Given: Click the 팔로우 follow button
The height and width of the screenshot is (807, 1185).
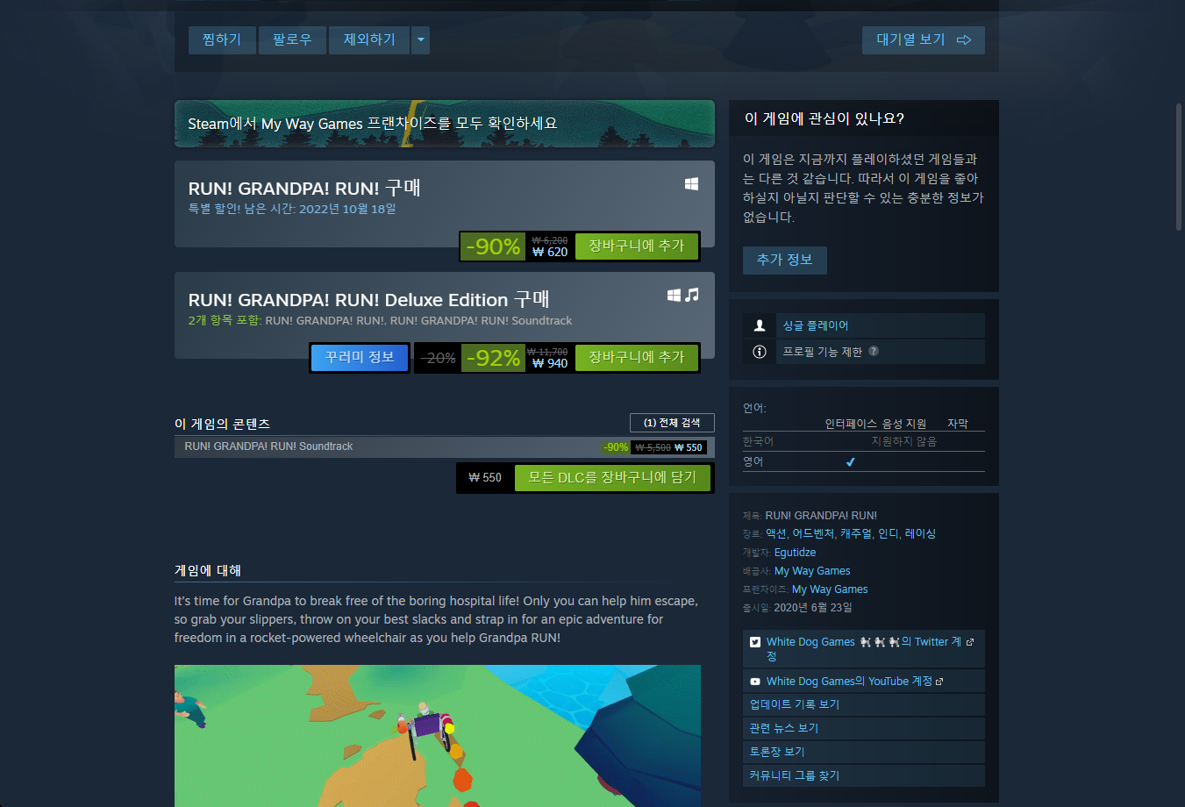Looking at the screenshot, I should click(292, 39).
